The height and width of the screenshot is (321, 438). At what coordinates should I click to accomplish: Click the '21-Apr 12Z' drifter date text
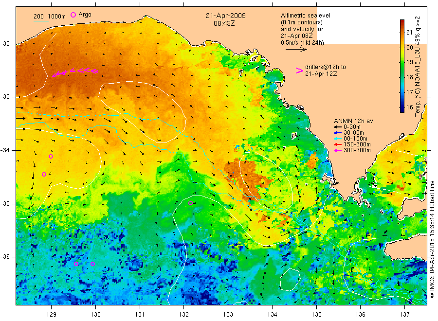pyautogui.click(x=321, y=74)
